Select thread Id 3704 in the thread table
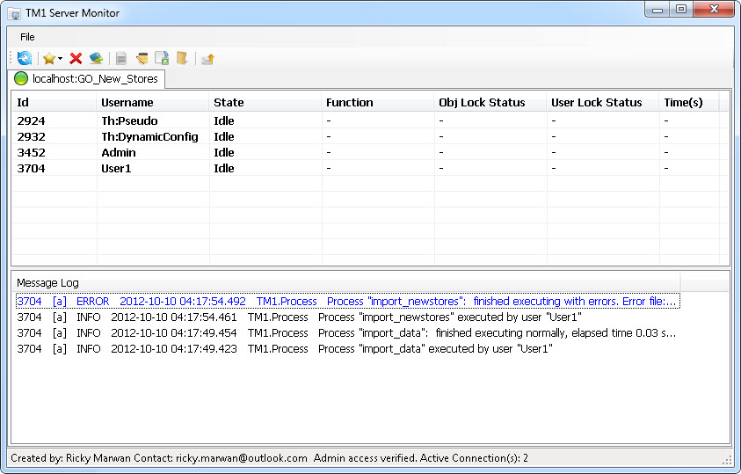The width and height of the screenshot is (741, 474). 31,168
